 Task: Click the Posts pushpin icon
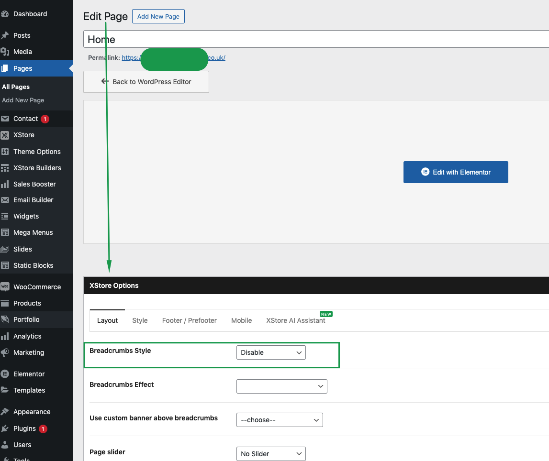click(5, 35)
